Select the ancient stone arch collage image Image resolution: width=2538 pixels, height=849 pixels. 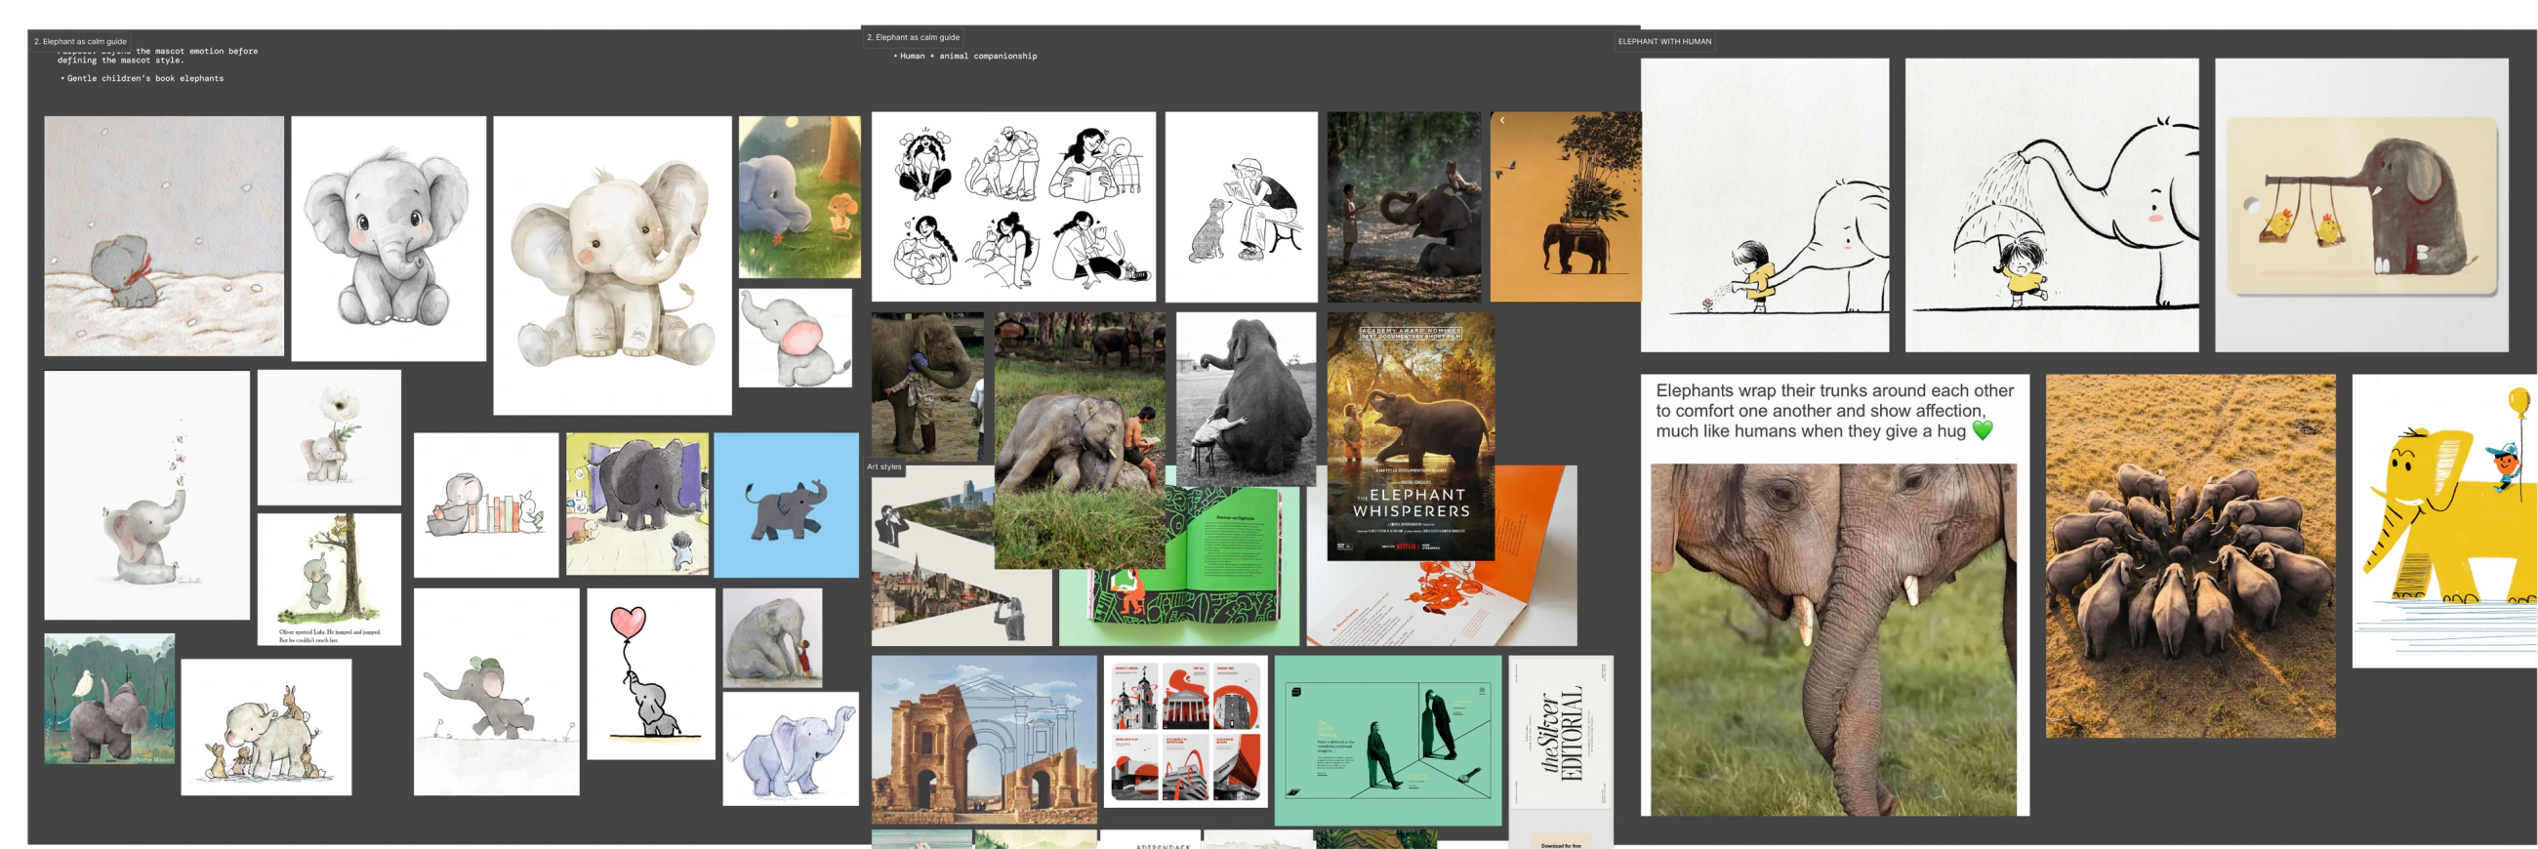pos(983,740)
